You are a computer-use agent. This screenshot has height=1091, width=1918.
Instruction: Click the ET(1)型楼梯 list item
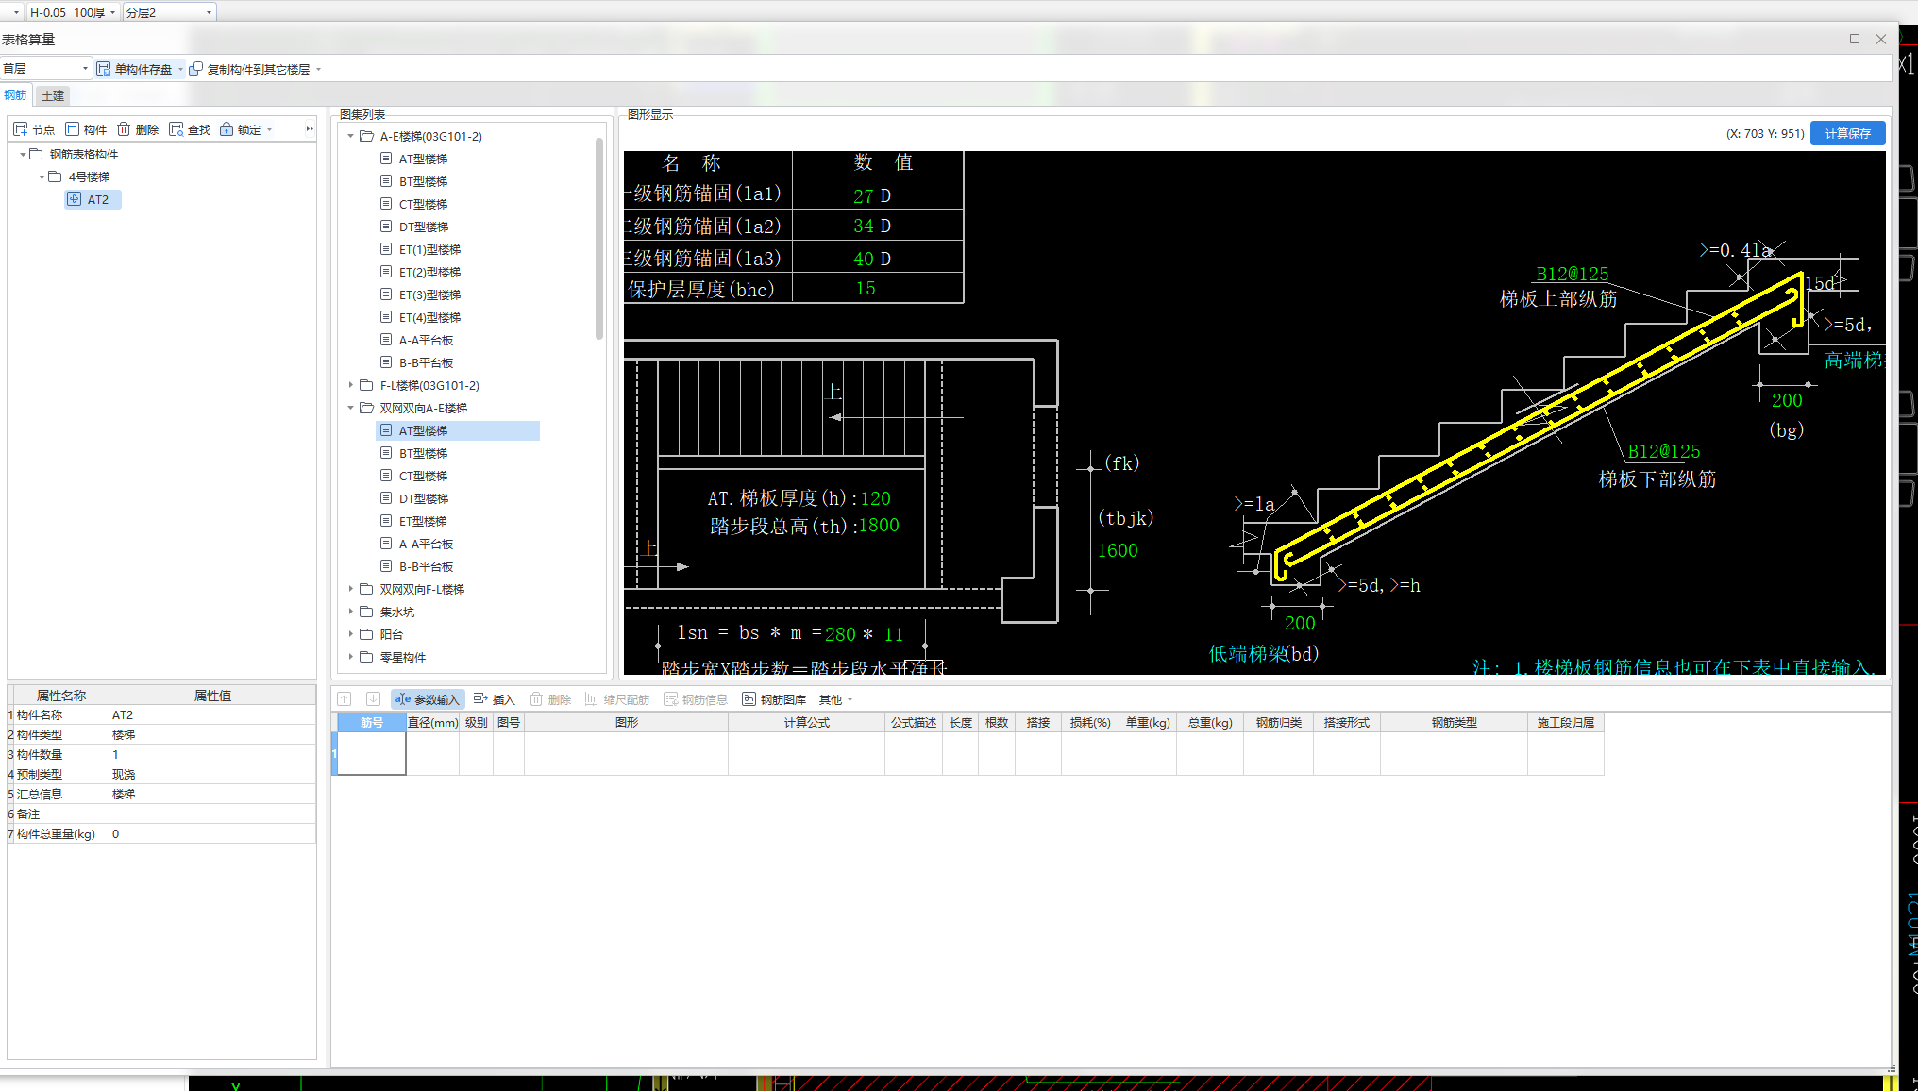click(x=429, y=250)
